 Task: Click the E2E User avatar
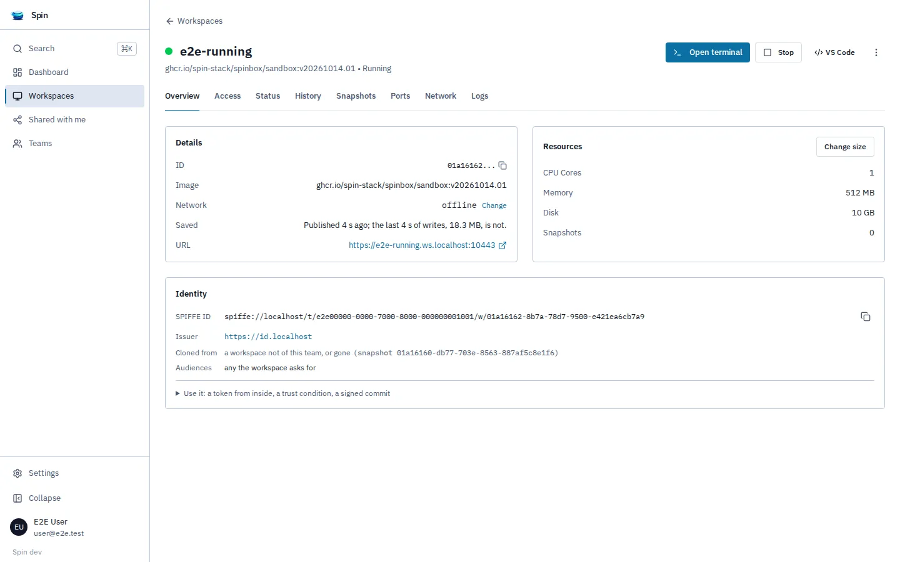pyautogui.click(x=19, y=527)
